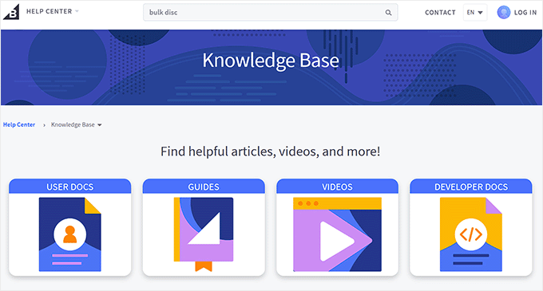The width and height of the screenshot is (543, 291).
Task: Click the LOG IN link
Action: tap(525, 13)
